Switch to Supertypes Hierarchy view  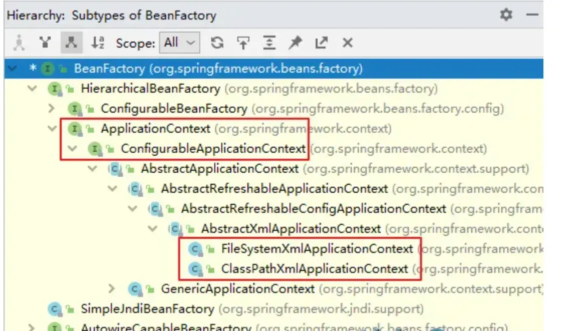coord(45,43)
